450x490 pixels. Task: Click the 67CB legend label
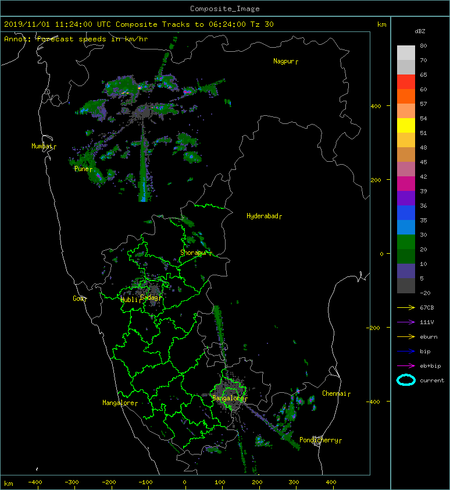[427, 308]
